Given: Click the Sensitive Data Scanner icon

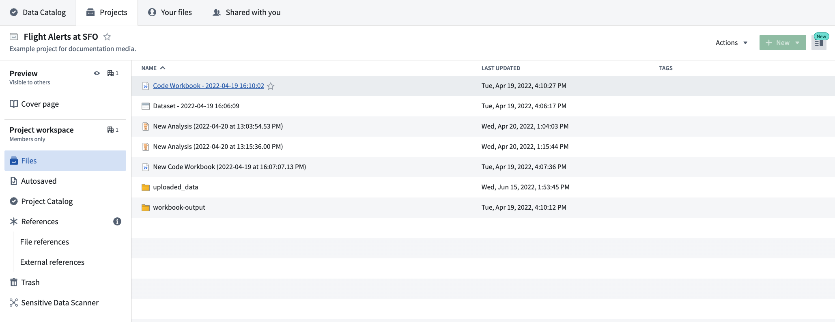Looking at the screenshot, I should [14, 303].
